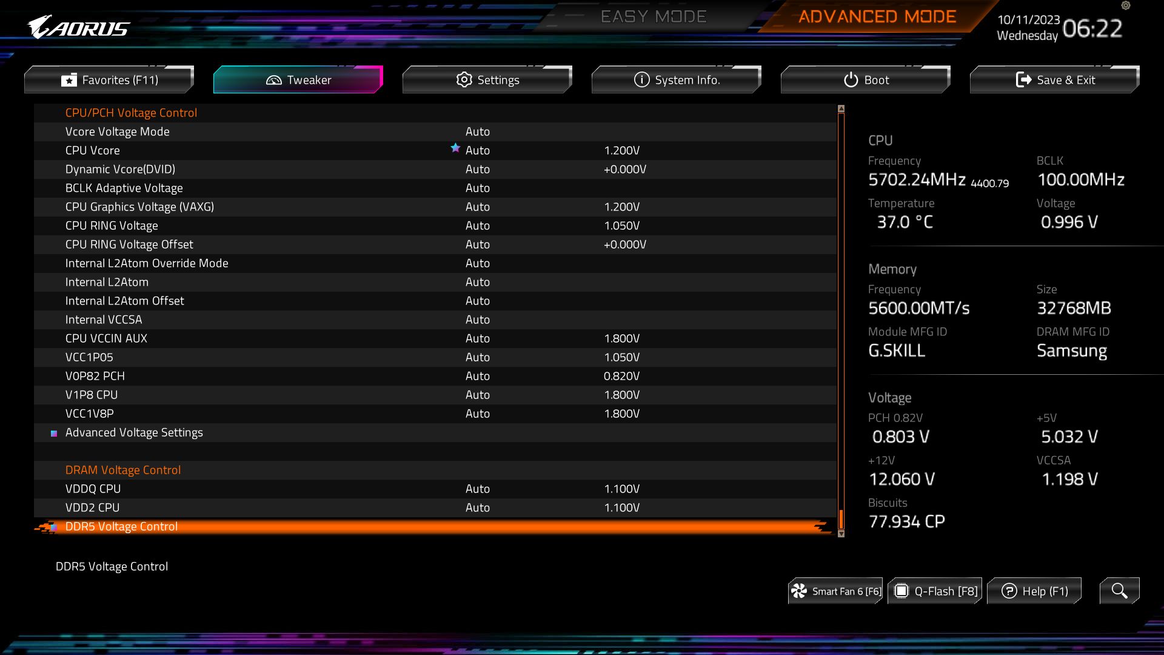Expand Advanced Voltage Settings submenu
Viewport: 1164px width, 655px height.
click(x=435, y=432)
